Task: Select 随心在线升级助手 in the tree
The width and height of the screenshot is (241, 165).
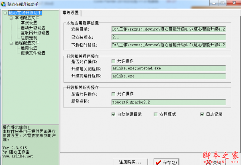Action: point(25,13)
